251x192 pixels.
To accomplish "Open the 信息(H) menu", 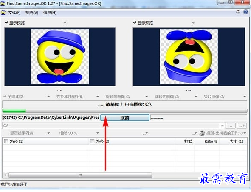I will [50, 13].
